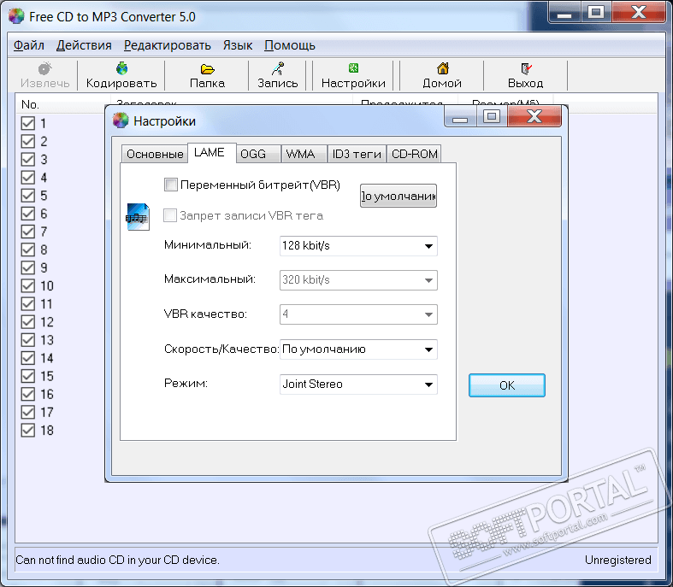Open the Режим Joint Stereo dropdown

358,384
